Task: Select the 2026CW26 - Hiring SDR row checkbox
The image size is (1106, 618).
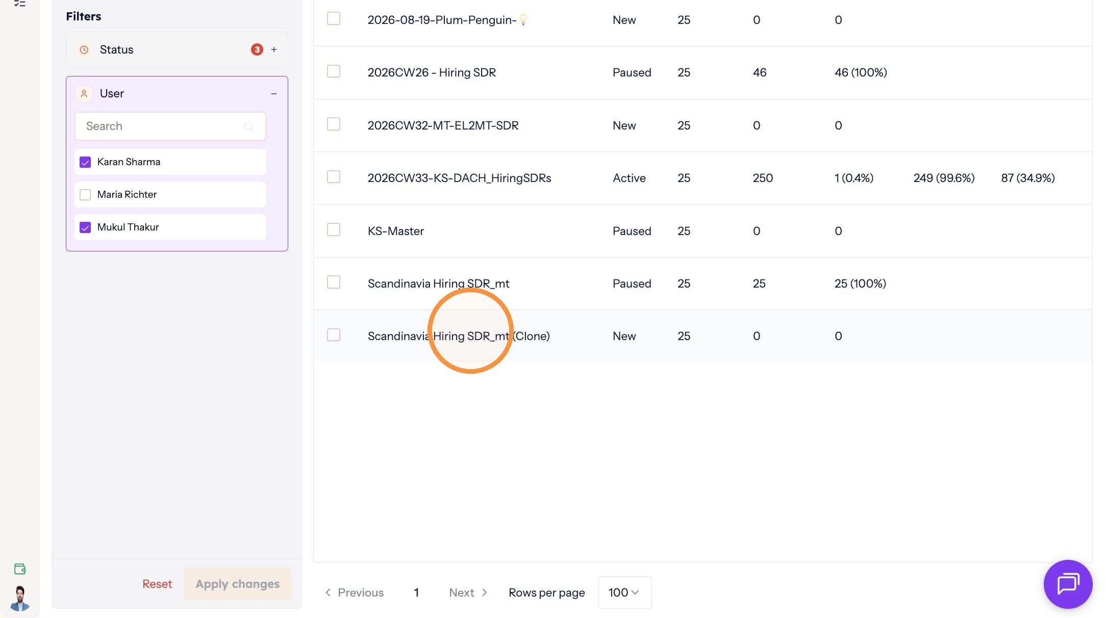Action: point(334,71)
